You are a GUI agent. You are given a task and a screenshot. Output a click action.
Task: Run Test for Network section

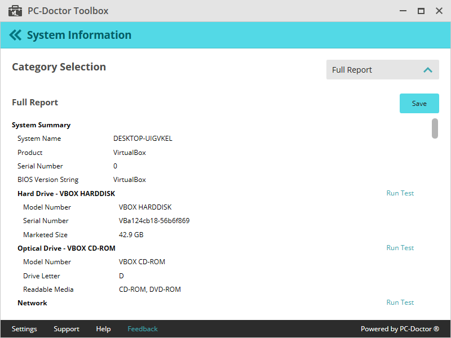(400, 303)
